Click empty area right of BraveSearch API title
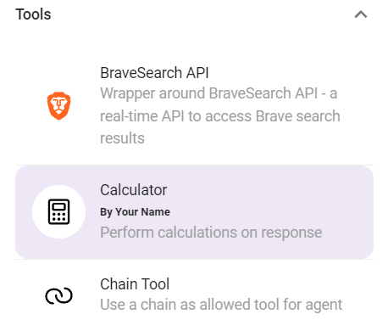The width and height of the screenshot is (388, 331). click(291, 73)
